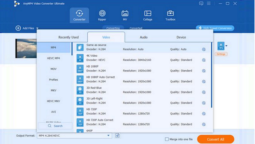Expand the MP4 output format arrow
255x144 pixels.
tap(226, 46)
